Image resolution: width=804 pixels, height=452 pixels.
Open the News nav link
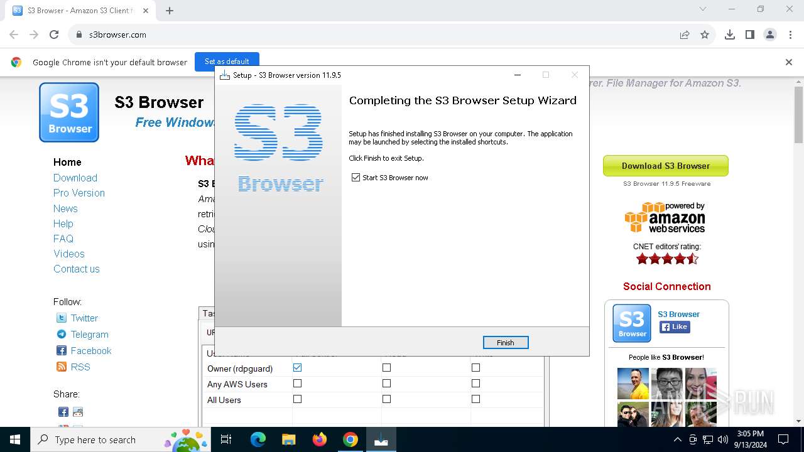coord(65,208)
